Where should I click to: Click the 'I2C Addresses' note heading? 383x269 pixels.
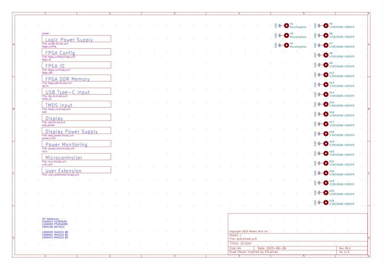(51, 219)
